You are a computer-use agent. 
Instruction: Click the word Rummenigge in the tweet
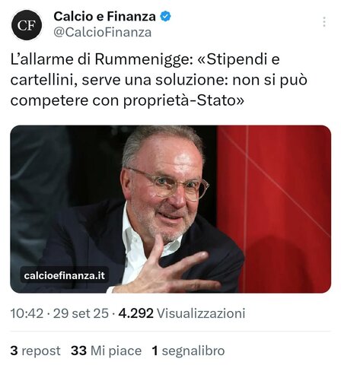click(x=144, y=60)
